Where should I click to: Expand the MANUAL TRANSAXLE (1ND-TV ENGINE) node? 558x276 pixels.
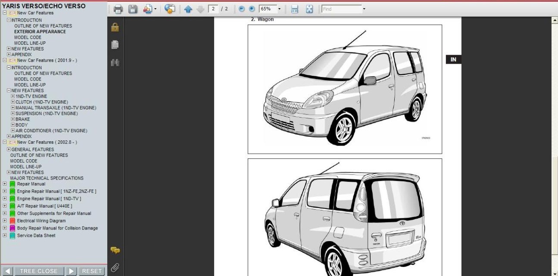[13, 108]
